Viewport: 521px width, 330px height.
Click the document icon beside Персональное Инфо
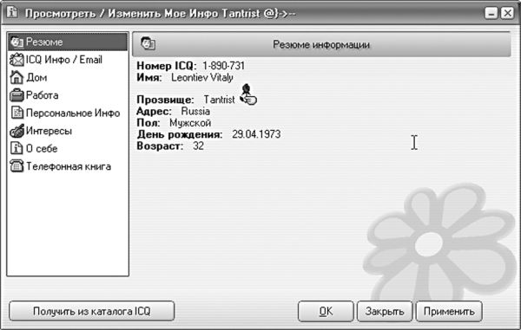[17, 113]
